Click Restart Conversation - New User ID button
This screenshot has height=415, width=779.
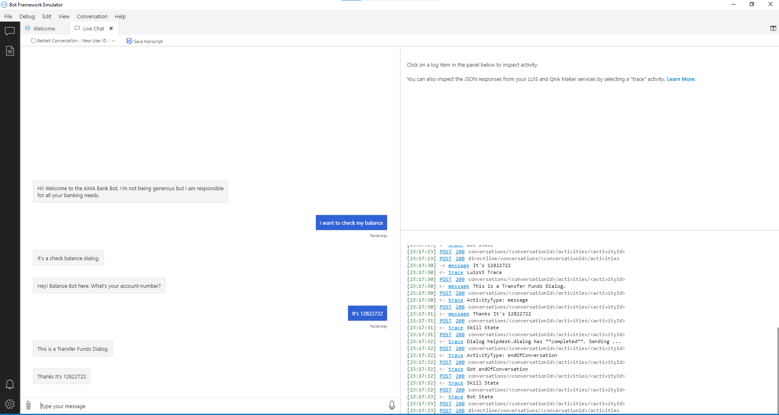pos(69,41)
